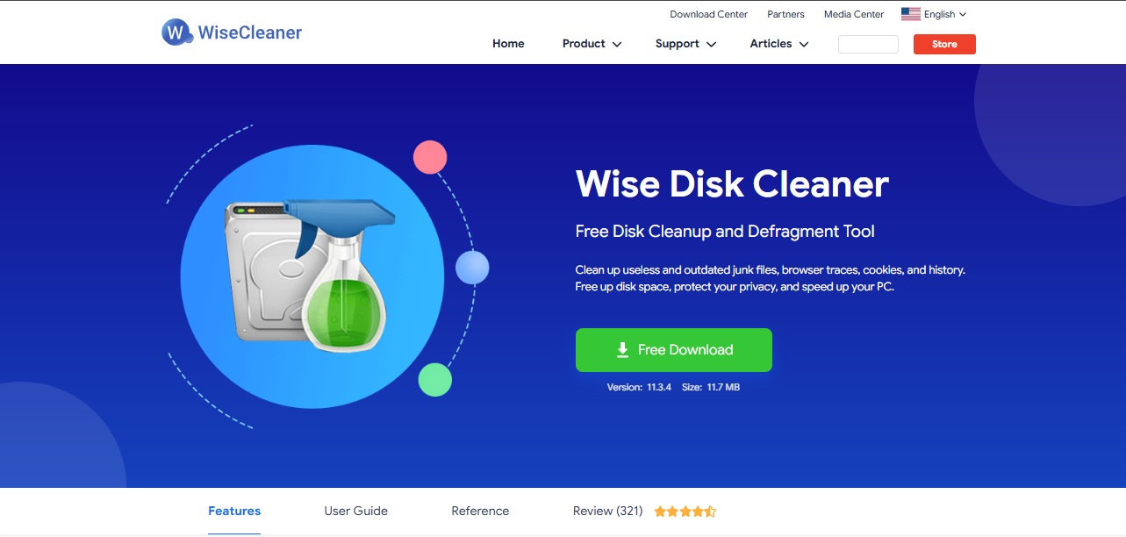Click the Free Disk Cleanup and Defragment Tool subtitle
1126x537 pixels.
pyautogui.click(x=725, y=232)
